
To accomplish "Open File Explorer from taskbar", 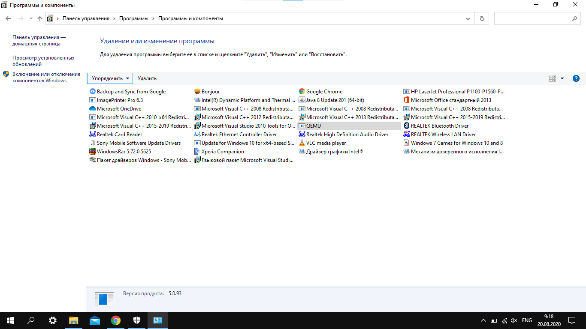I will point(74,320).
